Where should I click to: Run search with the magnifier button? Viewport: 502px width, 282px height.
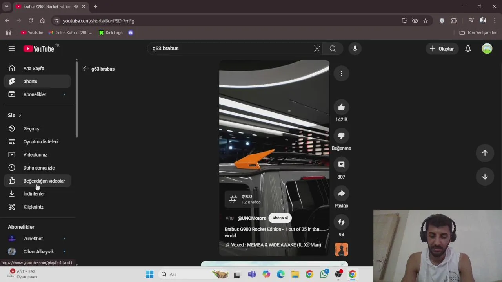pyautogui.click(x=333, y=49)
